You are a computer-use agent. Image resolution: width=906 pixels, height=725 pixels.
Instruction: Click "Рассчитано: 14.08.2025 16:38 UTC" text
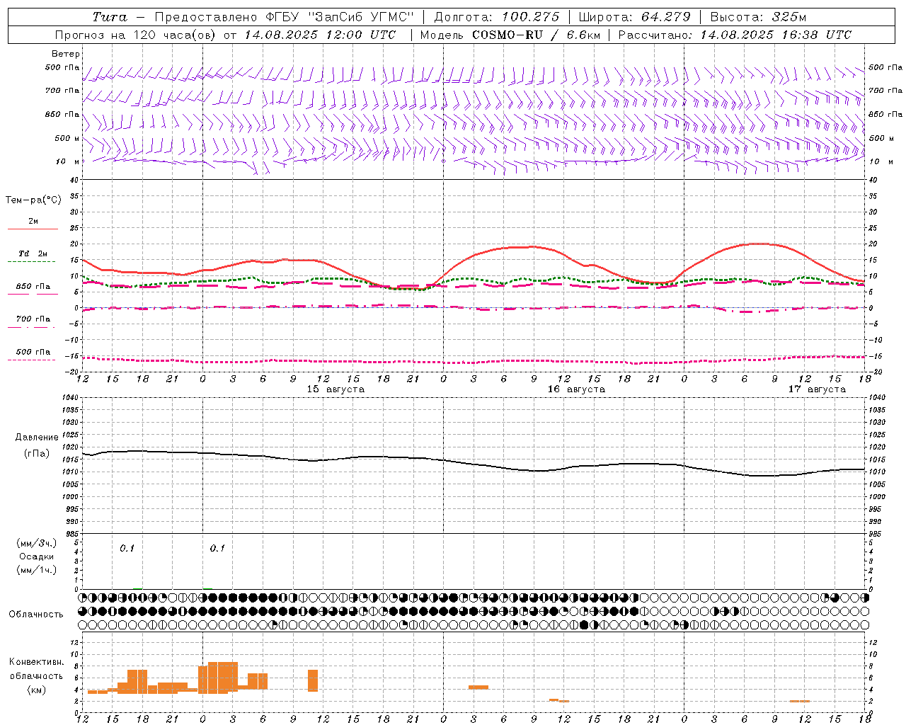(x=735, y=35)
